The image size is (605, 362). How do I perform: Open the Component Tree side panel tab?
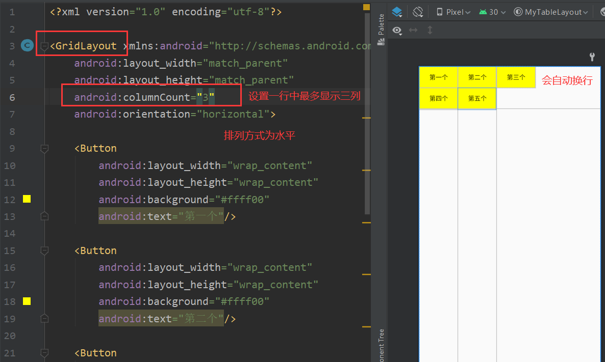click(381, 345)
